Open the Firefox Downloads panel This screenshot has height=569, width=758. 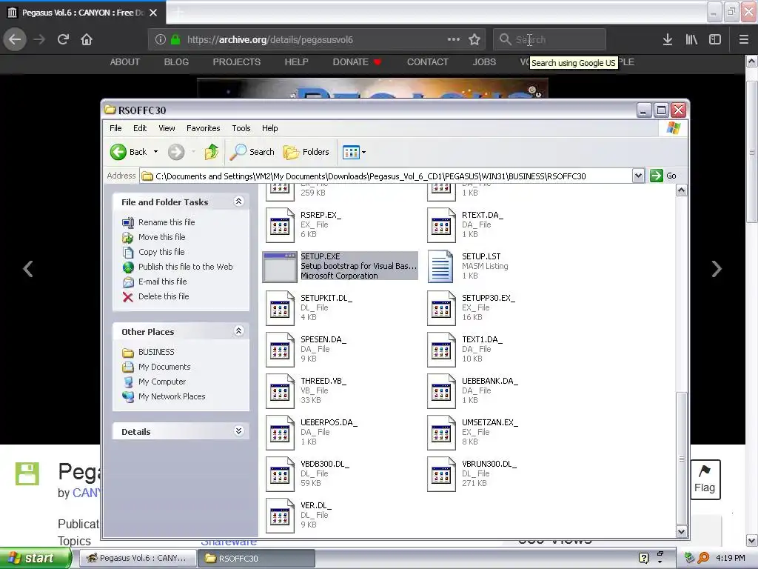(668, 39)
